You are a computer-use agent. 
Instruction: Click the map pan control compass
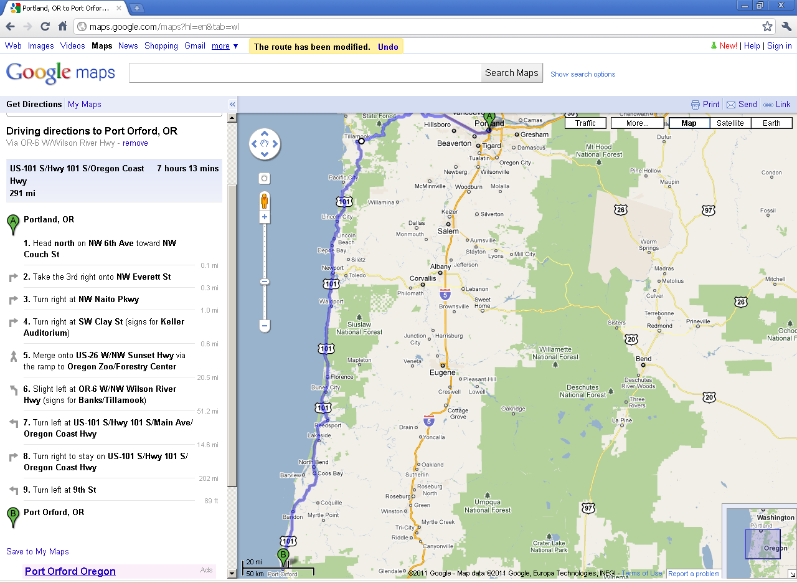tap(265, 145)
